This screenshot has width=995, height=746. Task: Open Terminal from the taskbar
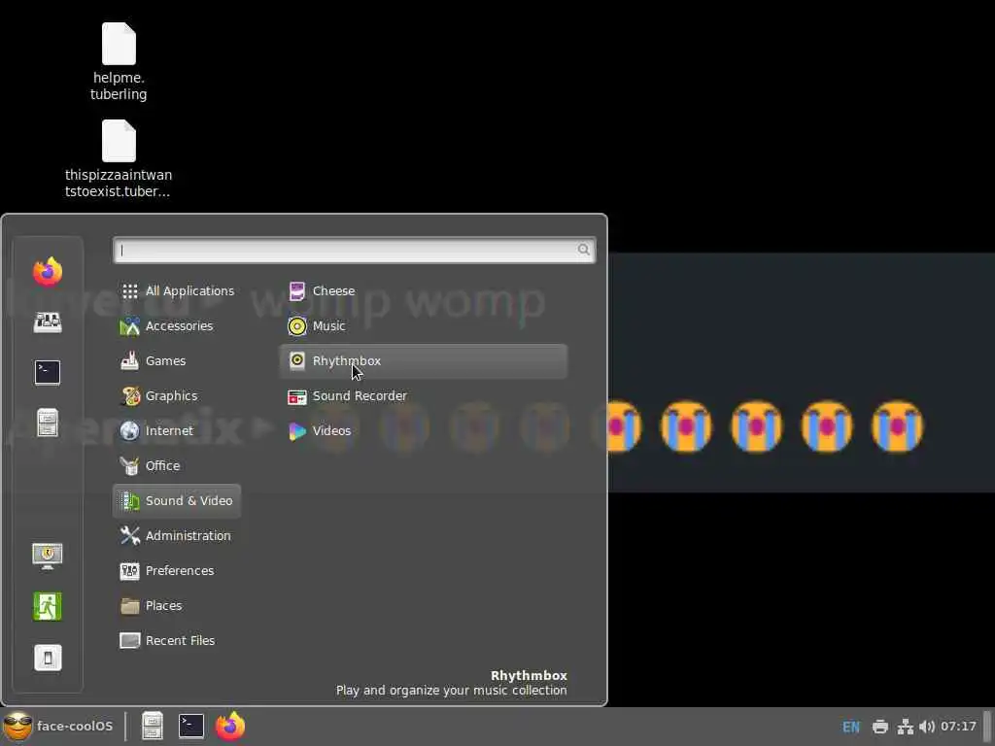[x=191, y=726]
